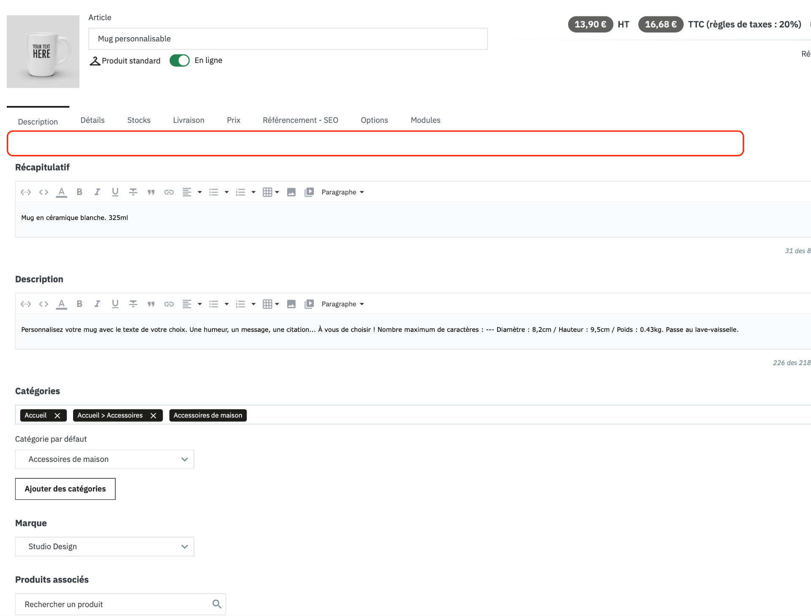Open Marque Studio Design dropdown
Image resolution: width=811 pixels, height=616 pixels.
point(104,547)
